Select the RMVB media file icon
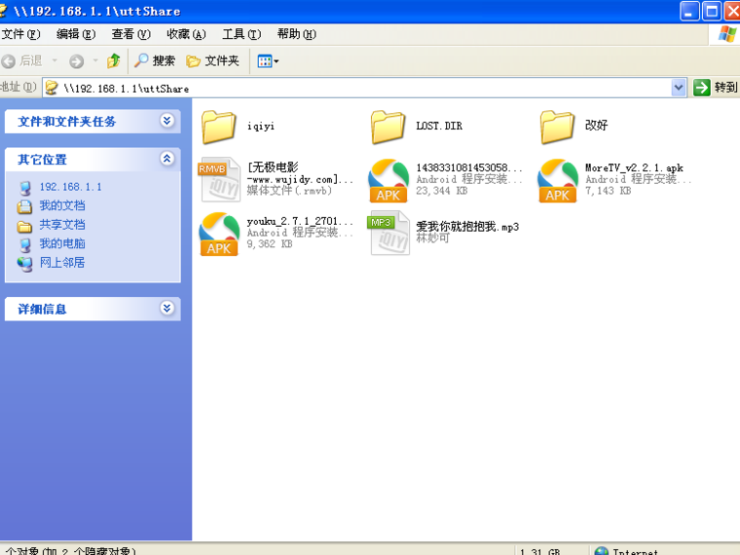Screen dimensions: 740x555 [x=219, y=179]
